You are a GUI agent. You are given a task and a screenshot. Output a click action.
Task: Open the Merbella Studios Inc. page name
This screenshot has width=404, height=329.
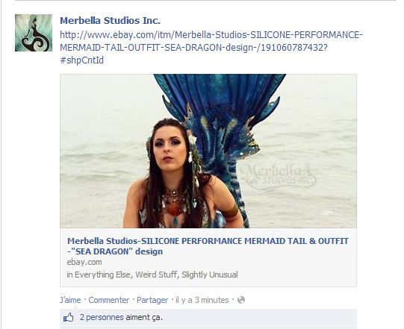(x=110, y=21)
